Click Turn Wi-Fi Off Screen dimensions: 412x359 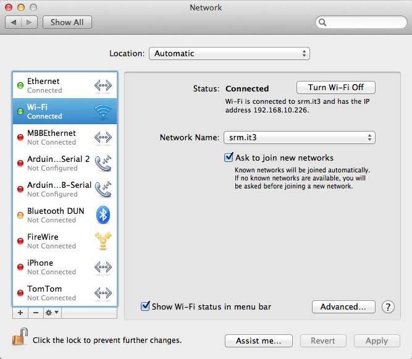[x=336, y=87]
